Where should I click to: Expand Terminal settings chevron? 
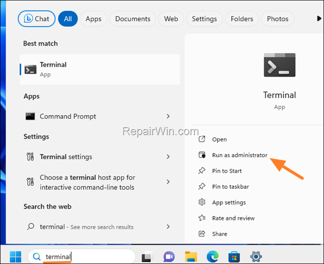(x=168, y=156)
